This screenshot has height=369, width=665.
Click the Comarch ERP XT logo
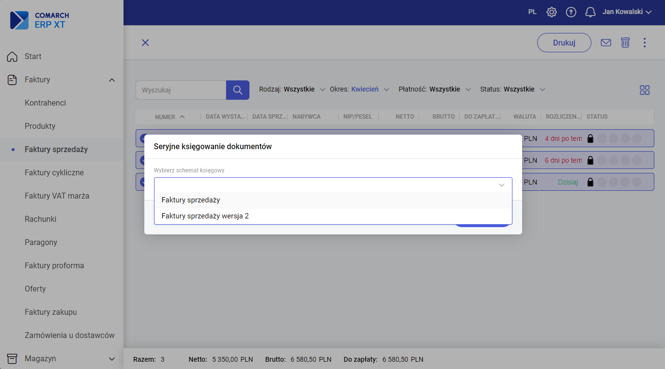pos(40,20)
